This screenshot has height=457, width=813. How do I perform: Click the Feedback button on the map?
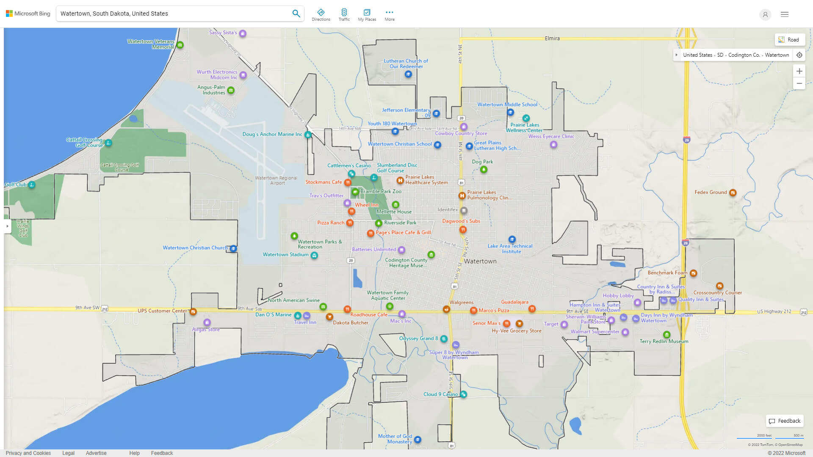tap(784, 421)
